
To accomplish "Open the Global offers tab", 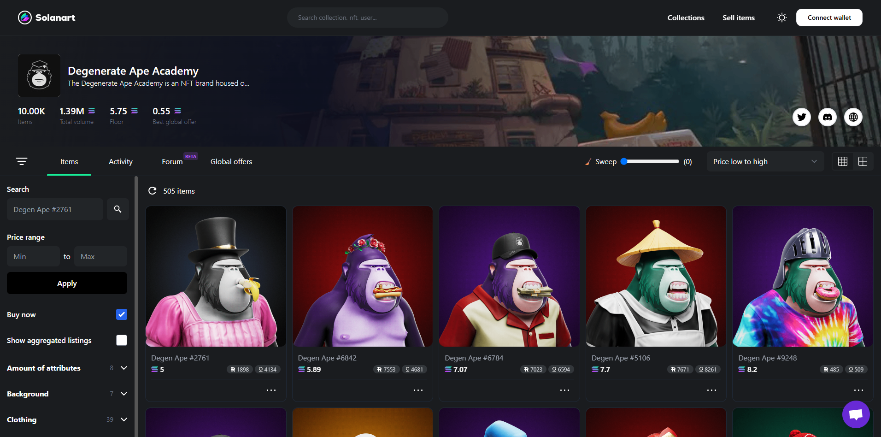I will pos(231,162).
